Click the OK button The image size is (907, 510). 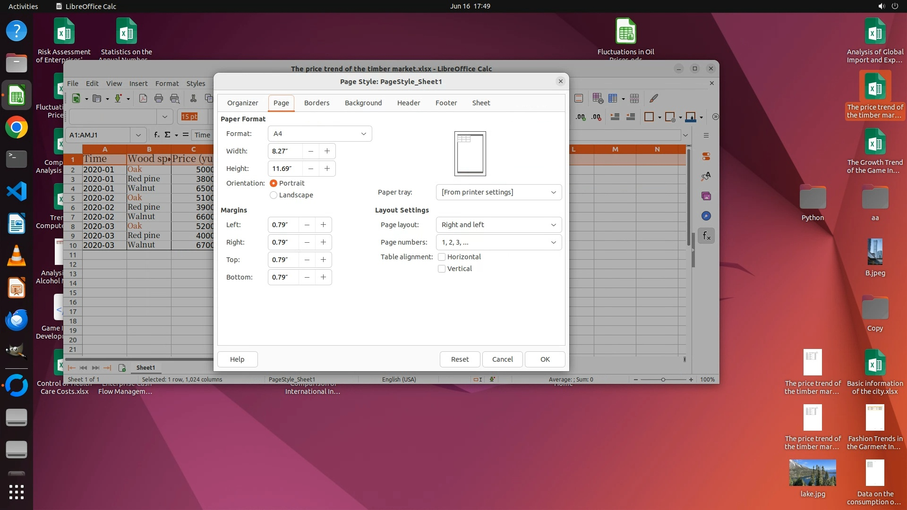click(545, 359)
